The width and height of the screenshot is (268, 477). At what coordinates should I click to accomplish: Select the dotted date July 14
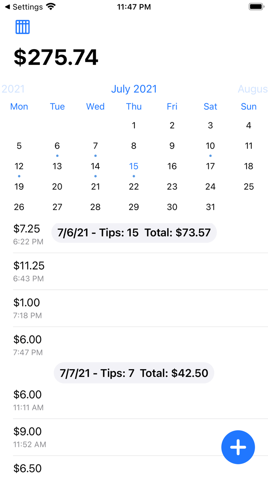pyautogui.click(x=95, y=166)
